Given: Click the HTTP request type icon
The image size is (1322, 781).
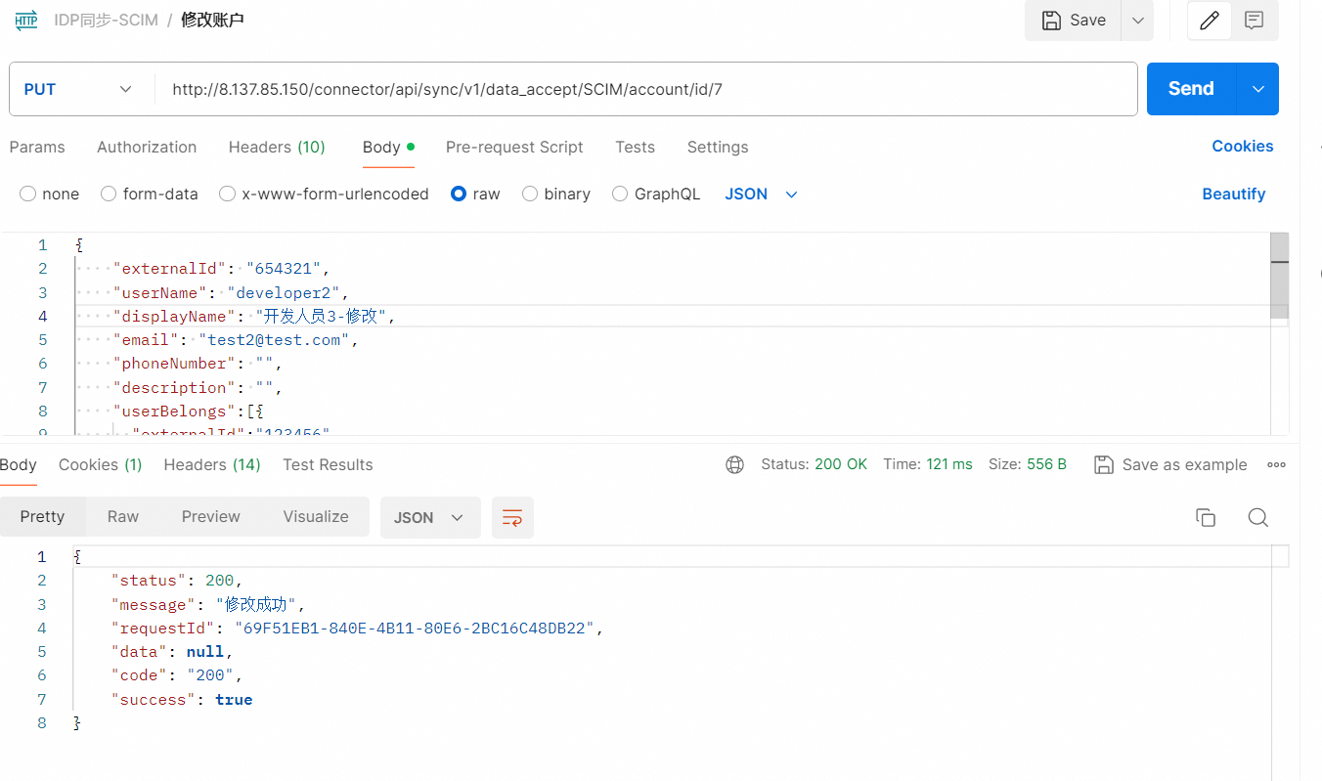Looking at the screenshot, I should click(26, 21).
